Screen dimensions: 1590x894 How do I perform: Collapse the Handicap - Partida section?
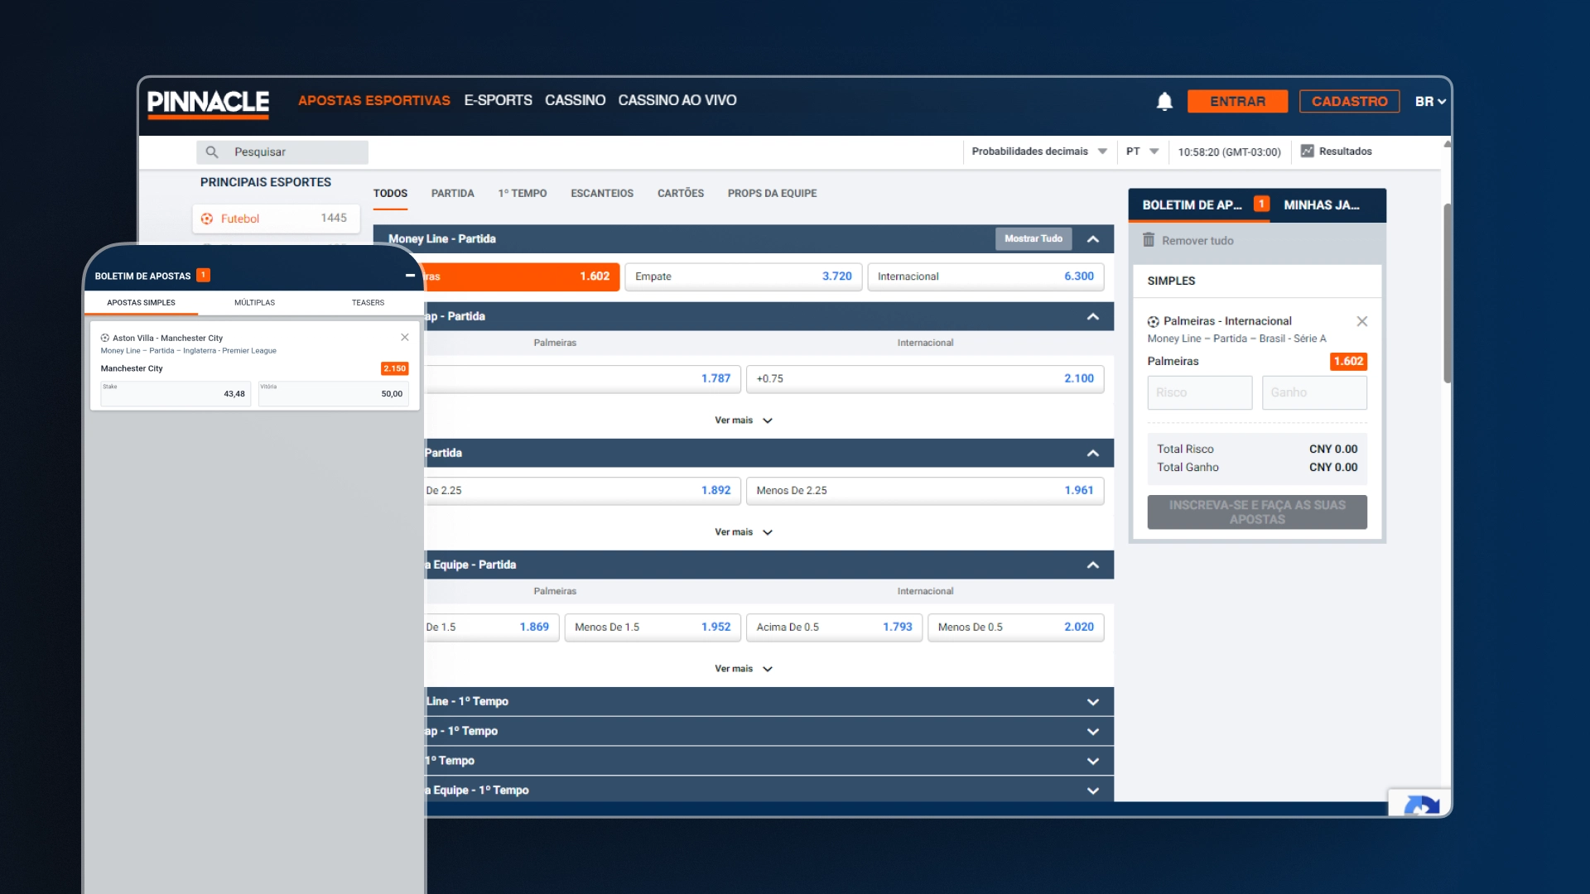[x=1093, y=317]
